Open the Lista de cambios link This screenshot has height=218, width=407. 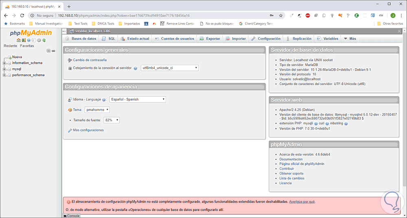(292, 178)
